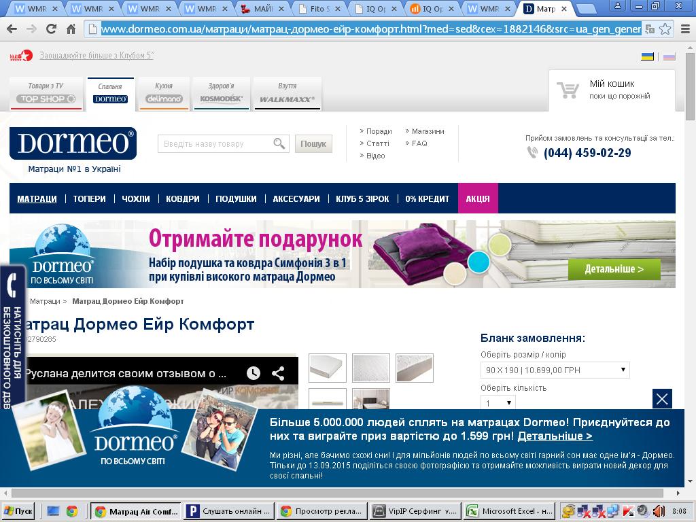Click the Пошук search button
Image resolution: width=696 pixels, height=522 pixels.
pyautogui.click(x=313, y=144)
